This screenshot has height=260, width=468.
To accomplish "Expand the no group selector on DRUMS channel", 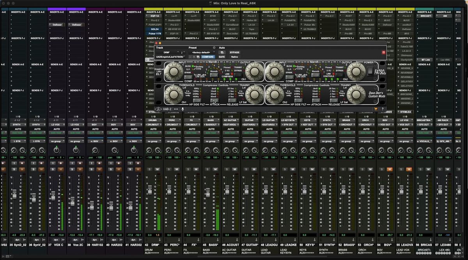I will (x=152, y=141).
